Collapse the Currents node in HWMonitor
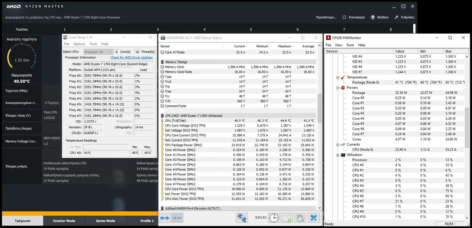472x228 pixels. click(x=338, y=145)
